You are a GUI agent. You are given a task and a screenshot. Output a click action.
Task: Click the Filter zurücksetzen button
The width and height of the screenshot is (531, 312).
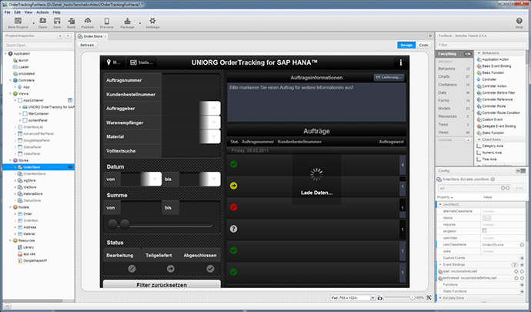click(x=162, y=284)
